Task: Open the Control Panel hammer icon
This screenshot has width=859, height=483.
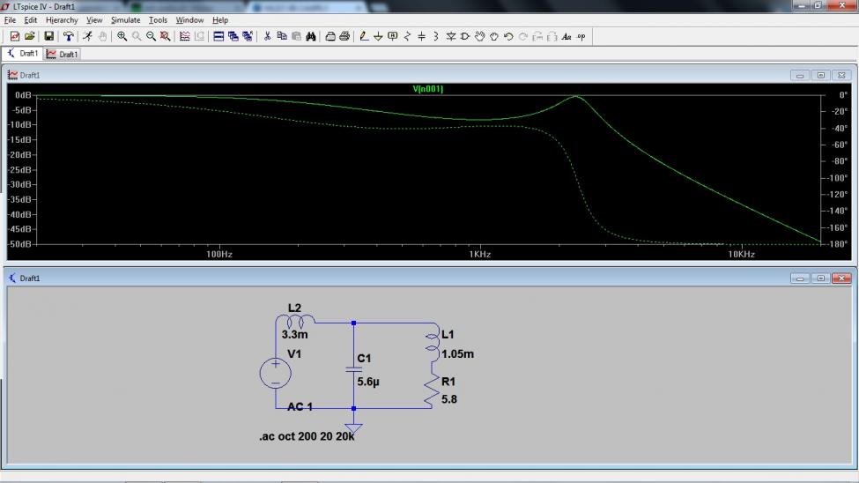Action: tap(69, 37)
